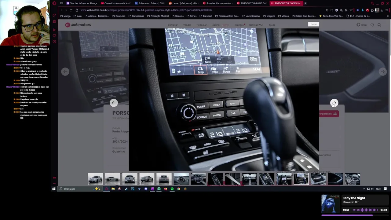
Task: Open Comprar in Webmotors navigation
Action: [173, 25]
